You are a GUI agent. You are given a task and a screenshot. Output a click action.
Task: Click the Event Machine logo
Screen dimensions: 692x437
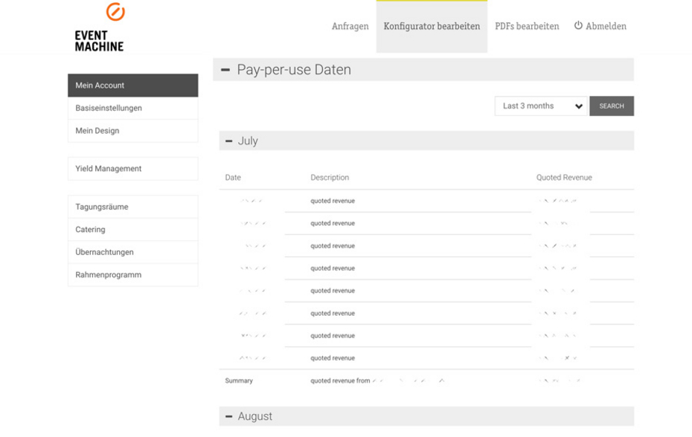(x=100, y=27)
